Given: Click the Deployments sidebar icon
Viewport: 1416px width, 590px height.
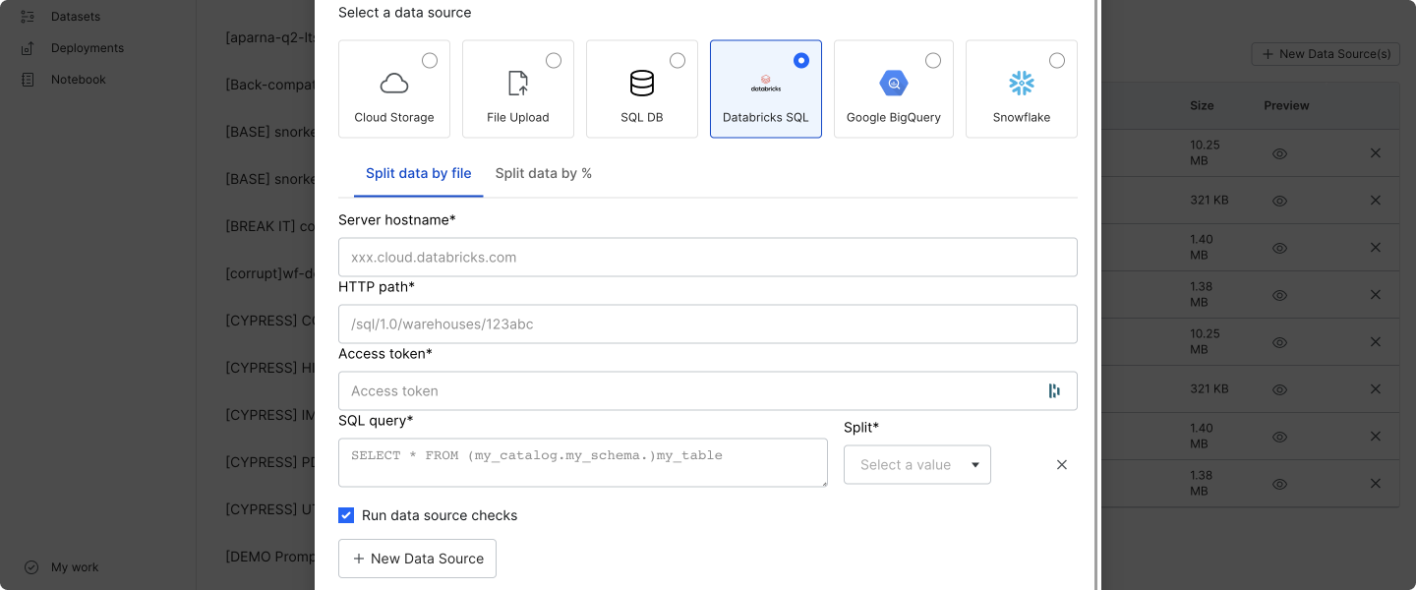Looking at the screenshot, I should click(x=29, y=48).
